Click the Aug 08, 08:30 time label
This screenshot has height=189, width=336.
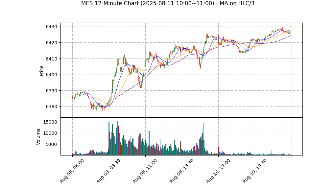pos(108,171)
